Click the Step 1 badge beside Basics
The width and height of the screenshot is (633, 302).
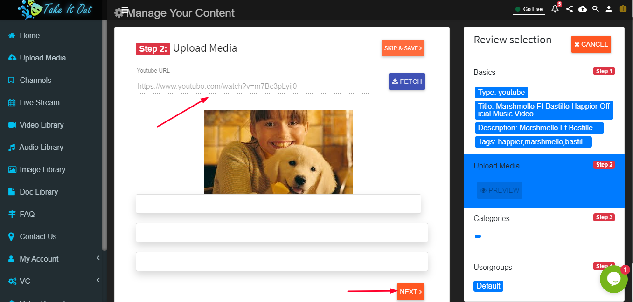pos(604,71)
